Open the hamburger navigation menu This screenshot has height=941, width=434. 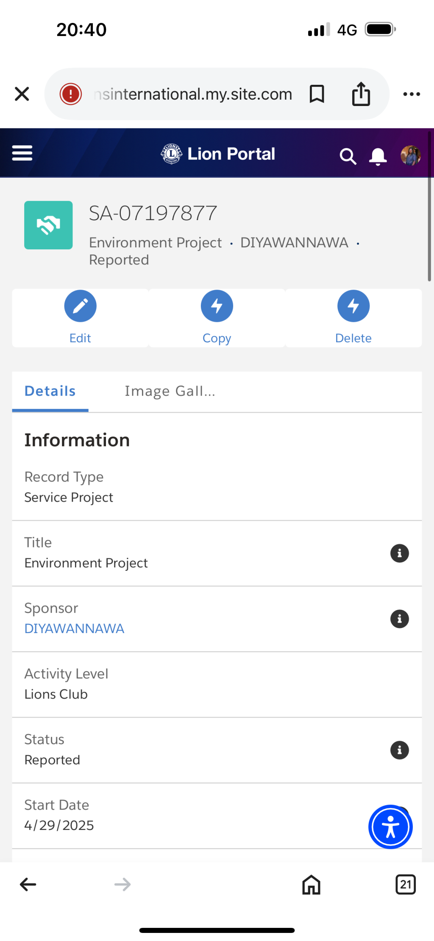click(x=22, y=153)
